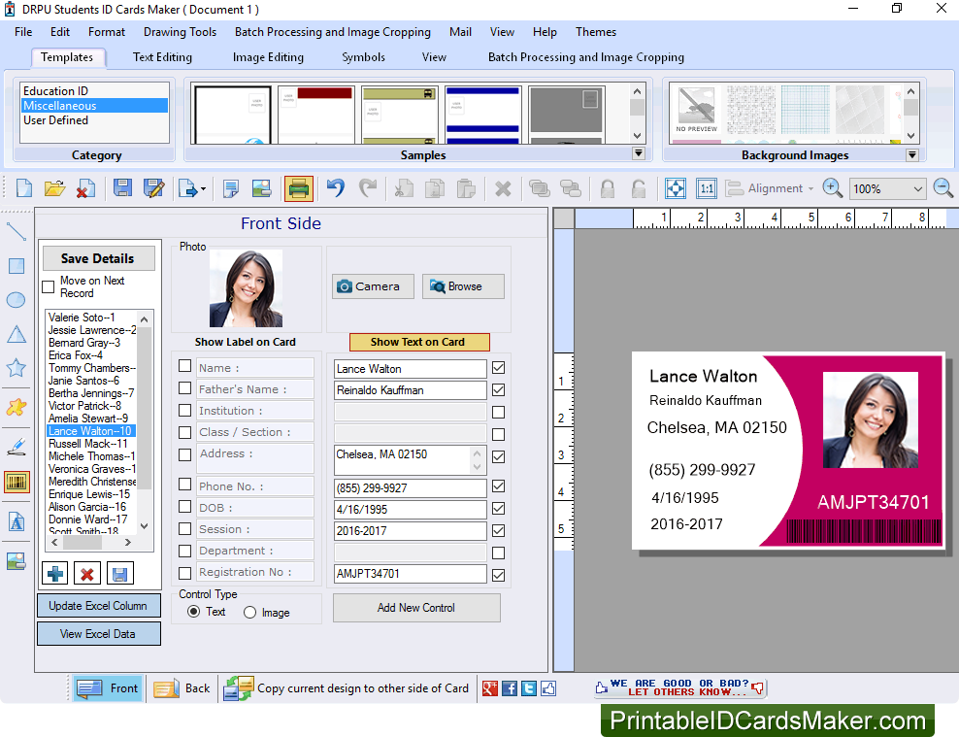Expand the Background Images dropdown arrow
The width and height of the screenshot is (959, 737).
pos(911,154)
